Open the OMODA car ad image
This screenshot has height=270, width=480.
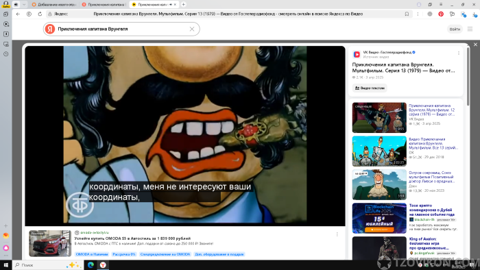(50, 243)
